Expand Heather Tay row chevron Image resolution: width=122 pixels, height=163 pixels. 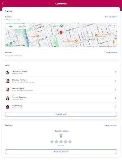click(x=116, y=107)
